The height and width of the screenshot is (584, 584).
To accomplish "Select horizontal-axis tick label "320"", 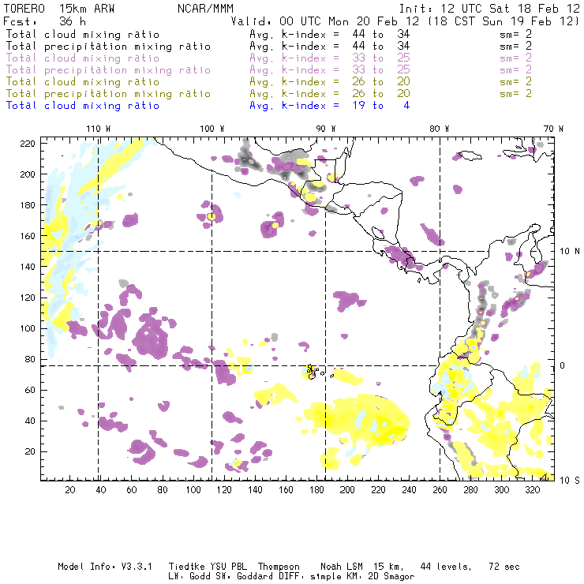I will pos(533,490).
